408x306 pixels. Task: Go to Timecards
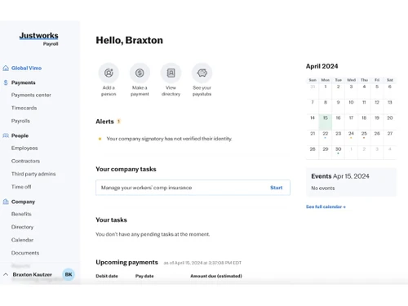pos(24,108)
